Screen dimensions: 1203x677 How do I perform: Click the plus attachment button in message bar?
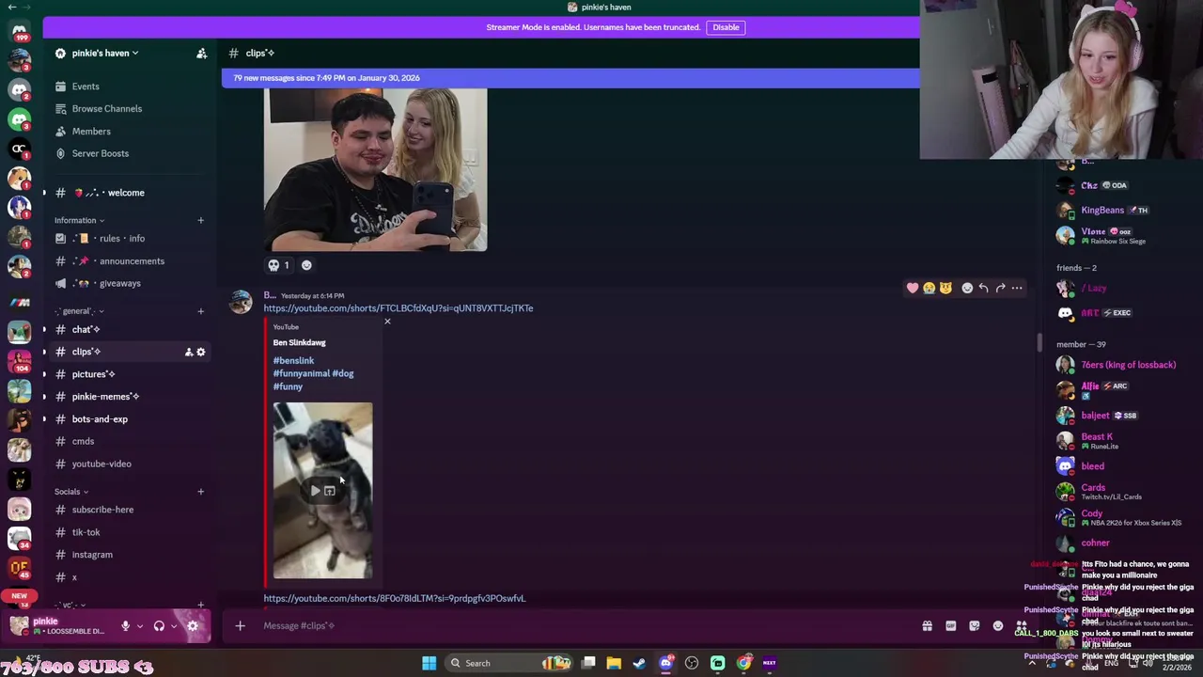pyautogui.click(x=240, y=626)
